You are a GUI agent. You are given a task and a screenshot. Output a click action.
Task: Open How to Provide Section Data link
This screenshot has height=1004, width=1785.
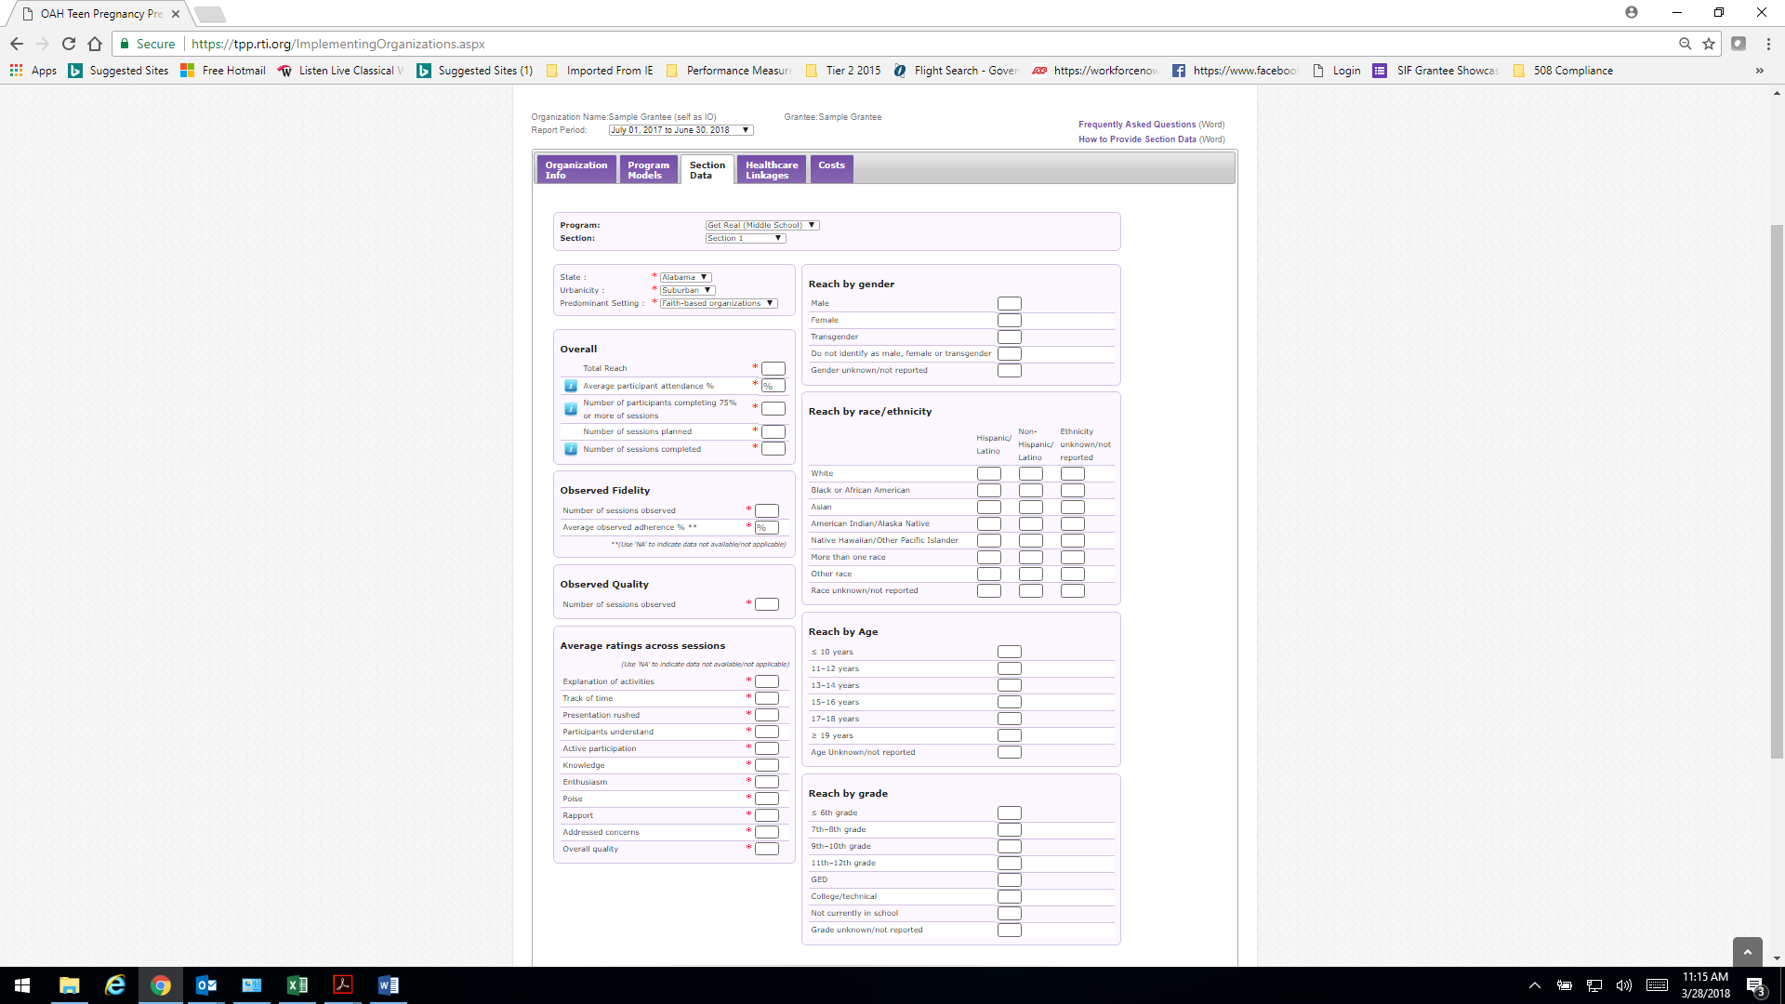1136,139
